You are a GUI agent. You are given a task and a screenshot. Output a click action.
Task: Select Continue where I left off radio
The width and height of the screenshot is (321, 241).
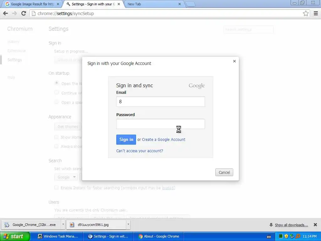click(56, 93)
